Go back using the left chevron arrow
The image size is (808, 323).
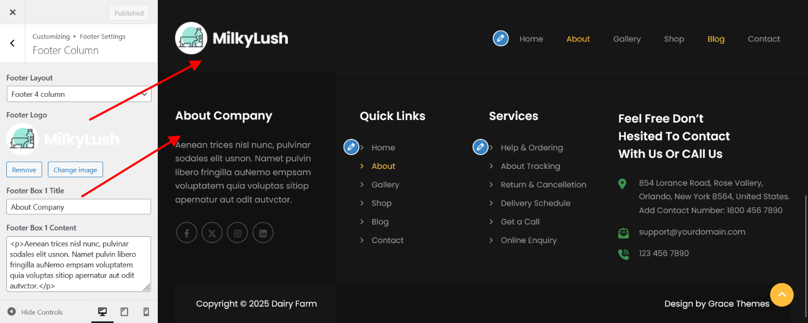pos(13,44)
